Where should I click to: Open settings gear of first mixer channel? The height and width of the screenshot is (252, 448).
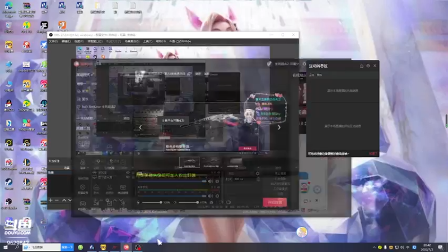coord(217,181)
